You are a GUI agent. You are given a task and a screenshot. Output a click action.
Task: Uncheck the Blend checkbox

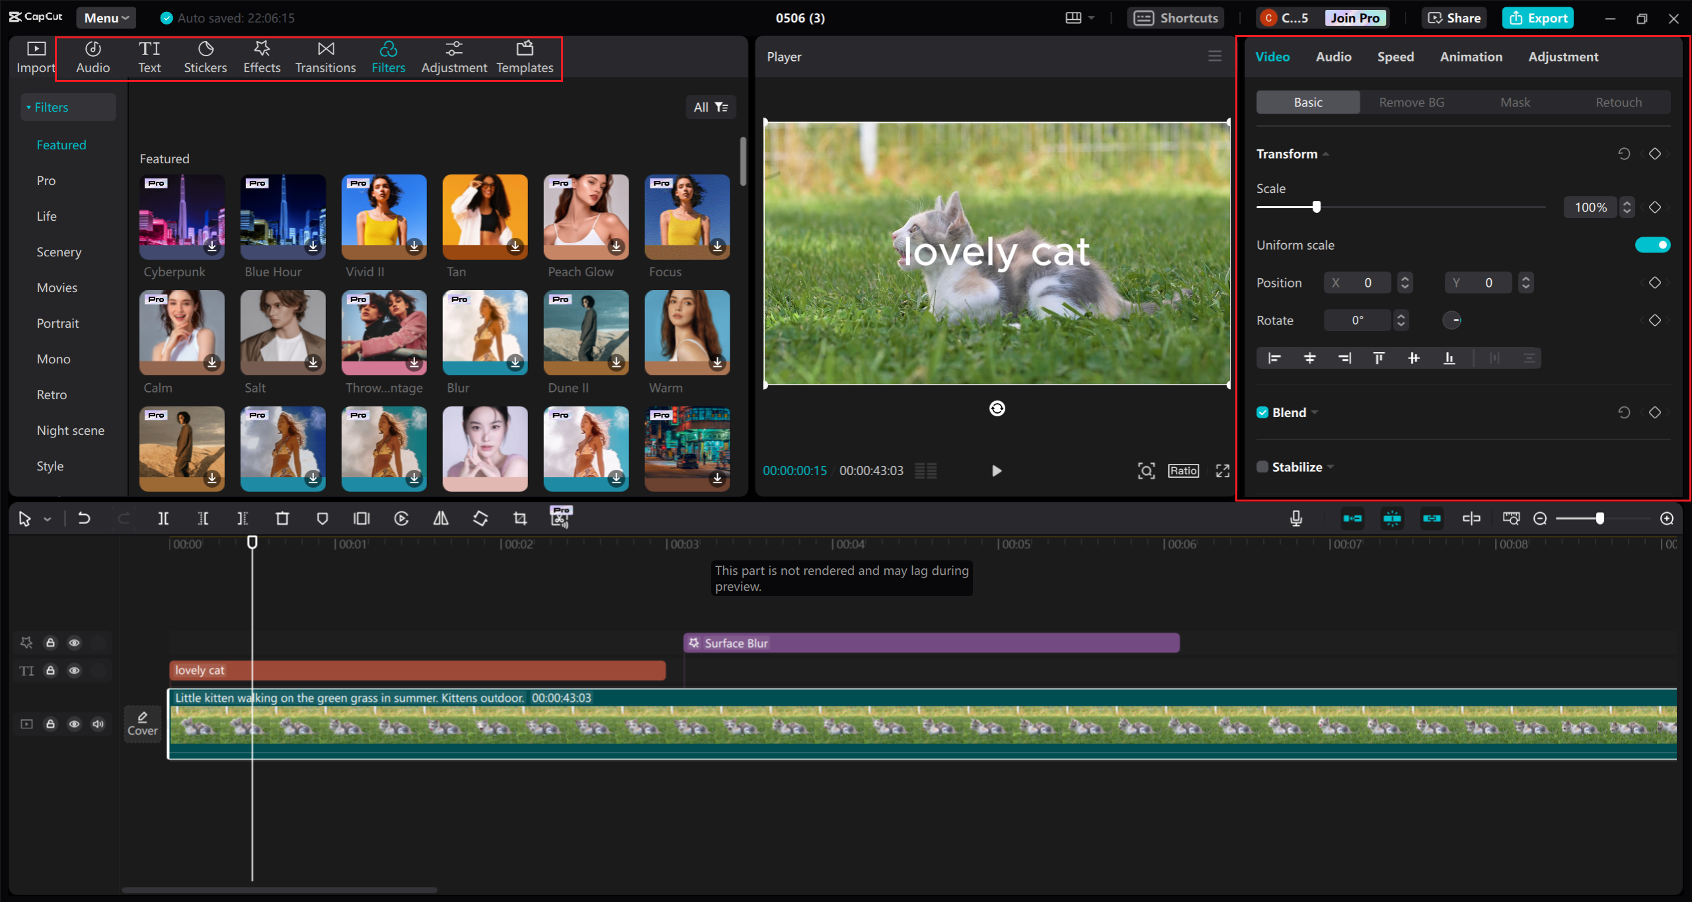(x=1262, y=412)
